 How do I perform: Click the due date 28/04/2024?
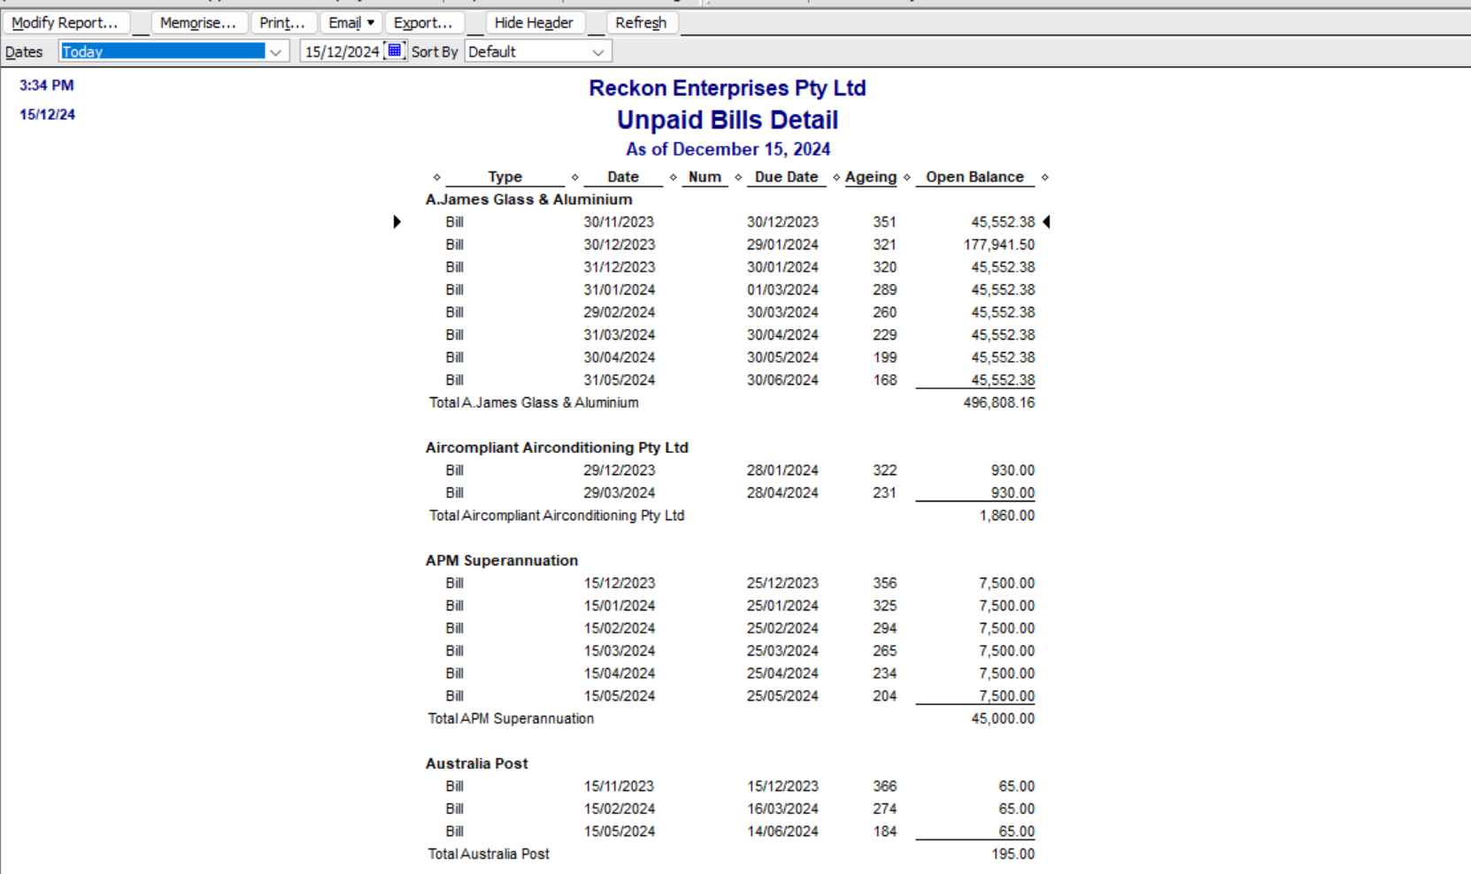tap(782, 493)
